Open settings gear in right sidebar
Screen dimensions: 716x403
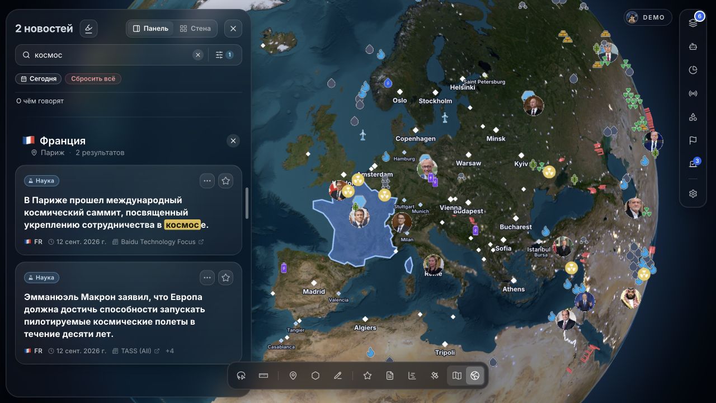(x=693, y=194)
